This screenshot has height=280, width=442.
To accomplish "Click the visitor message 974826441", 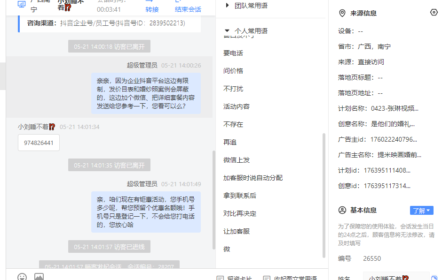I will (x=39, y=143).
